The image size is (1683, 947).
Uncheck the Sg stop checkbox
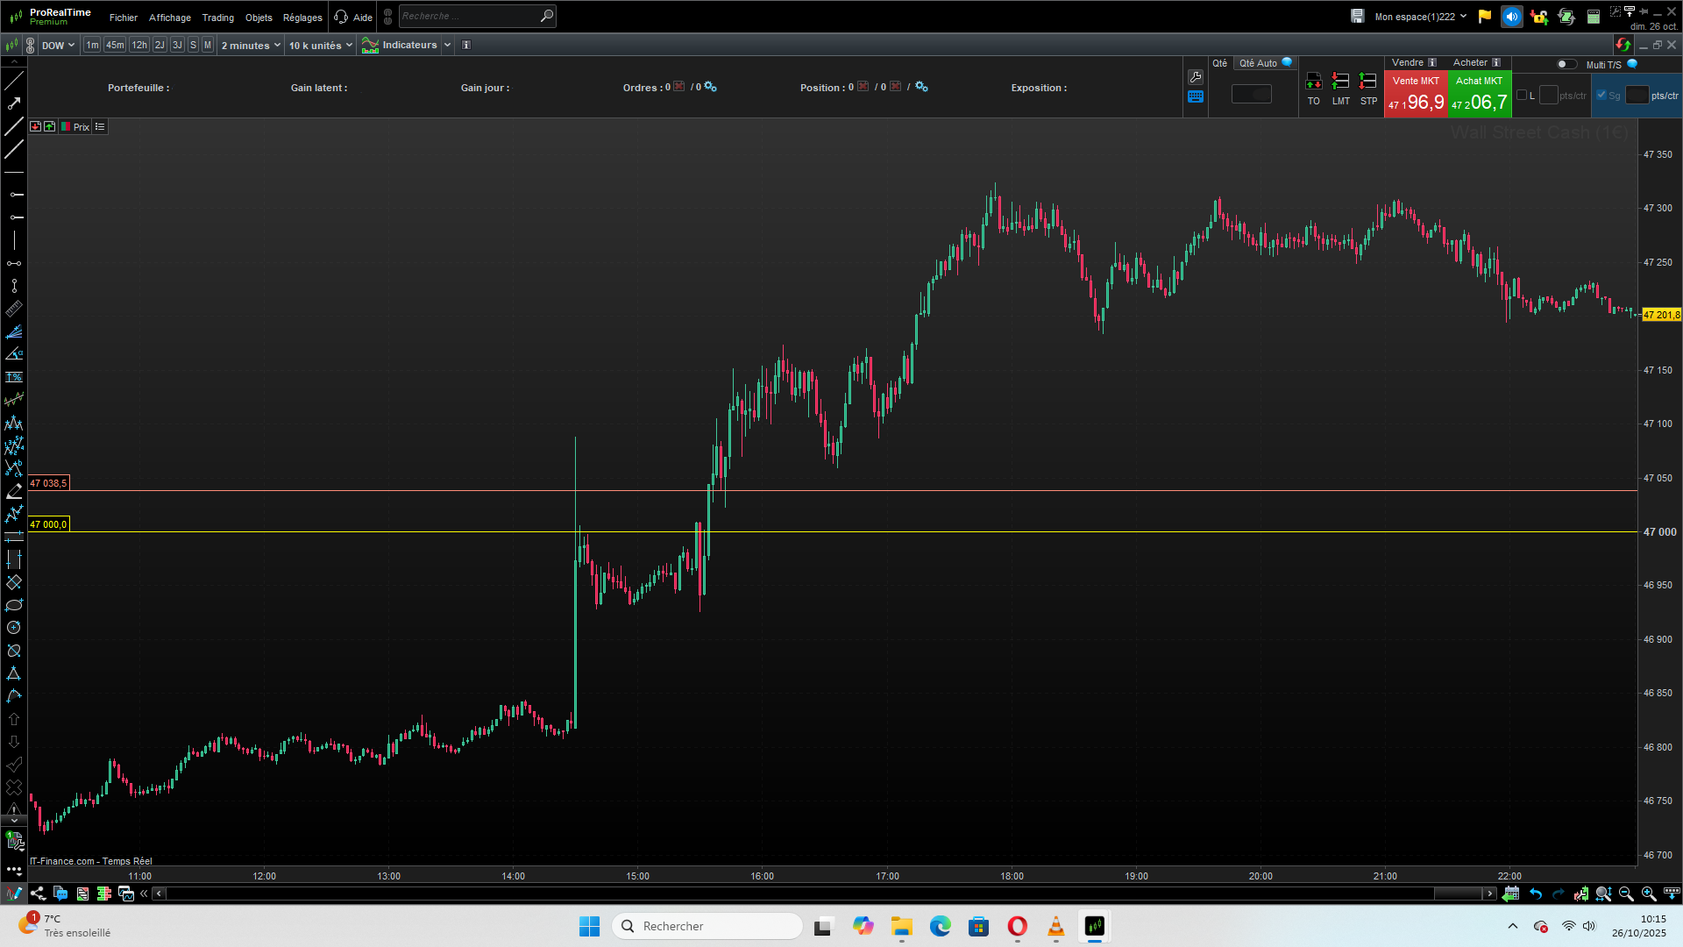click(x=1601, y=95)
